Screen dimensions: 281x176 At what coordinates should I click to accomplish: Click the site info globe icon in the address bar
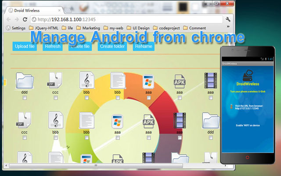34,19
